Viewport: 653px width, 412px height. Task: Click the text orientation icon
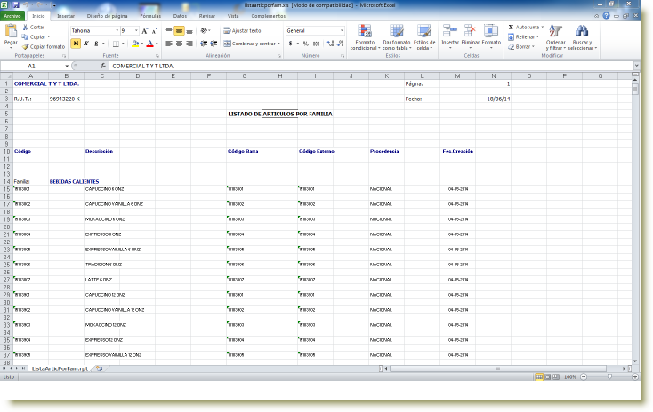pyautogui.click(x=204, y=31)
